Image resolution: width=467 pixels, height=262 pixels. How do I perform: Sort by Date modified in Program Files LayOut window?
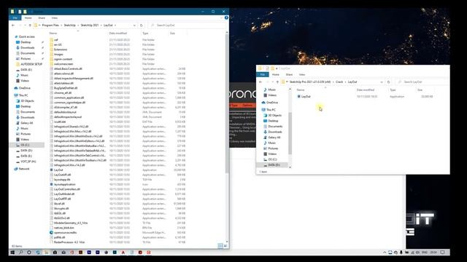pos(118,33)
